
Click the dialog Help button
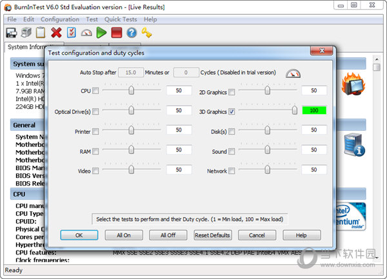(x=302, y=235)
